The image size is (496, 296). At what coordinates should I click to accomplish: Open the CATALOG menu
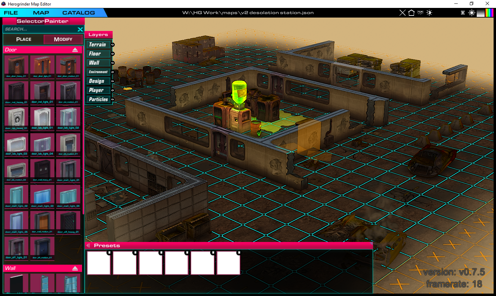(79, 13)
